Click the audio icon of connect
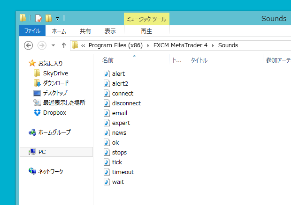 point(107,93)
